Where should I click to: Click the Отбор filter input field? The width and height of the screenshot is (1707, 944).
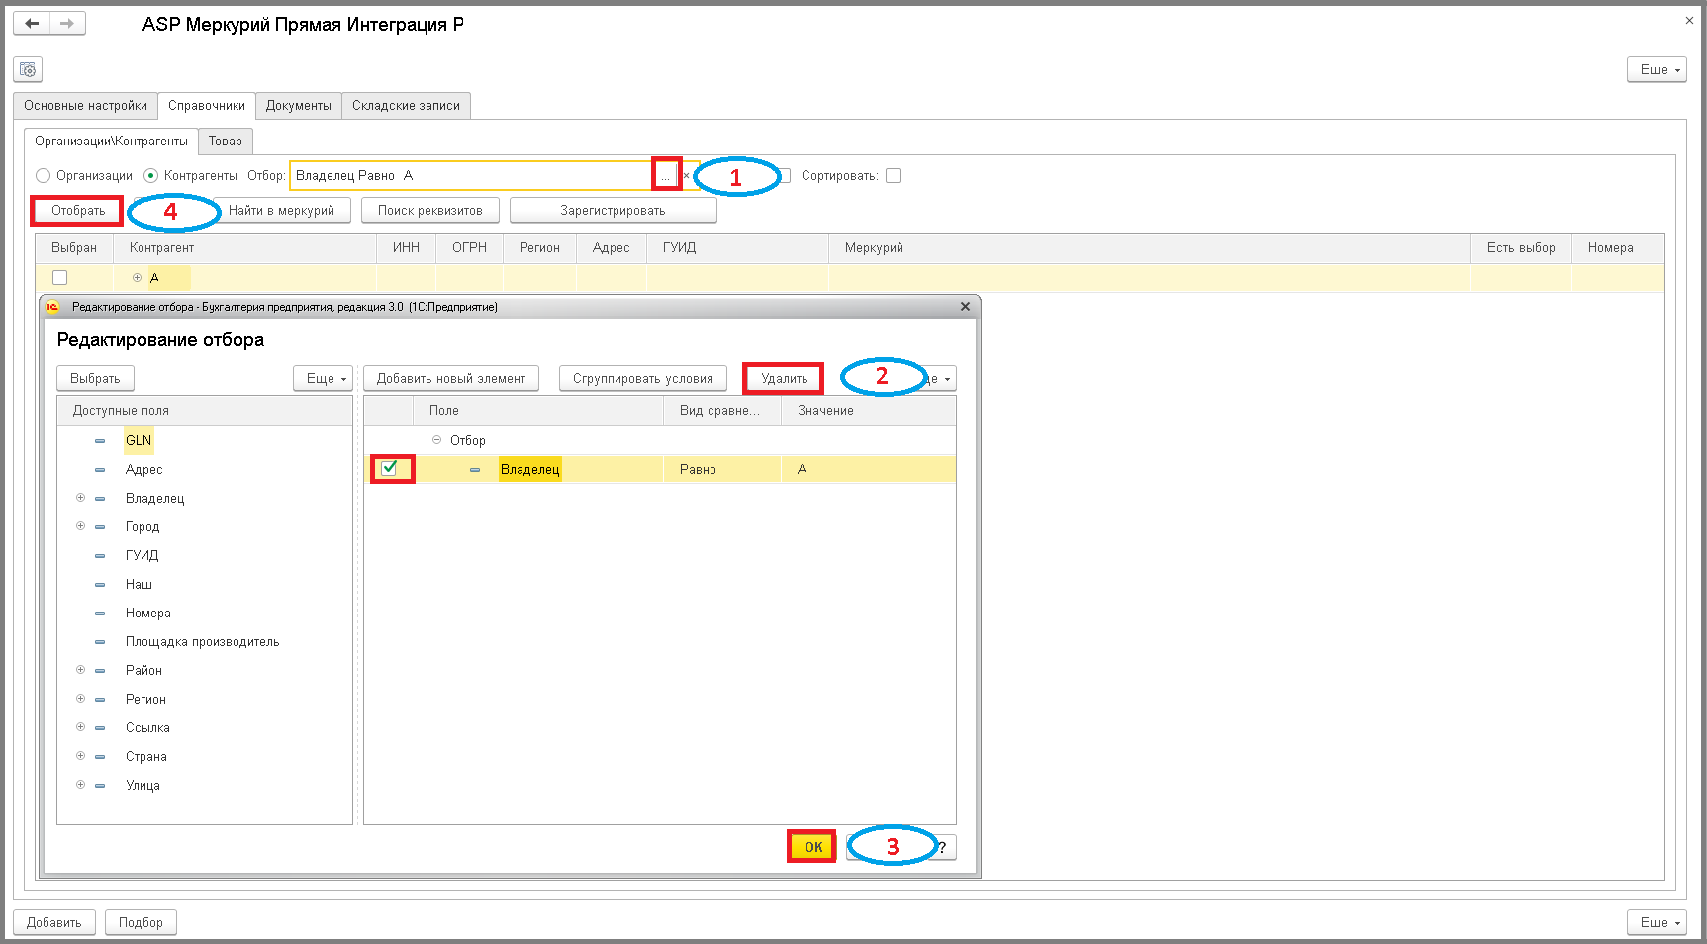pyautogui.click(x=471, y=175)
